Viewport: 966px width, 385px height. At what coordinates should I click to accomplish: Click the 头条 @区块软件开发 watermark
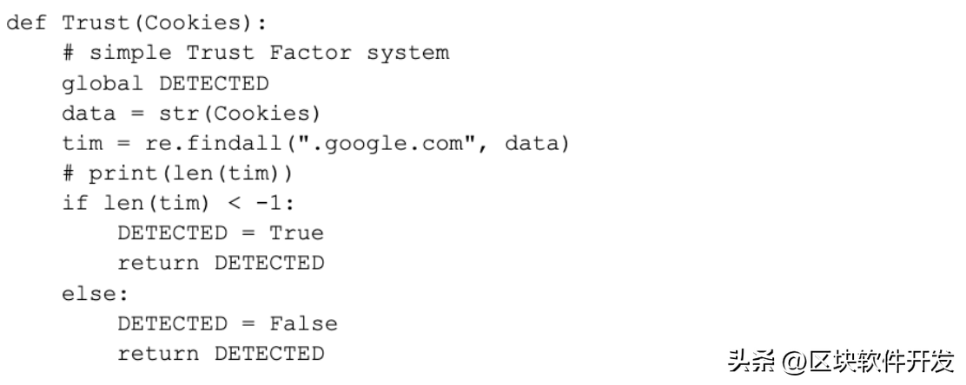pyautogui.click(x=841, y=361)
